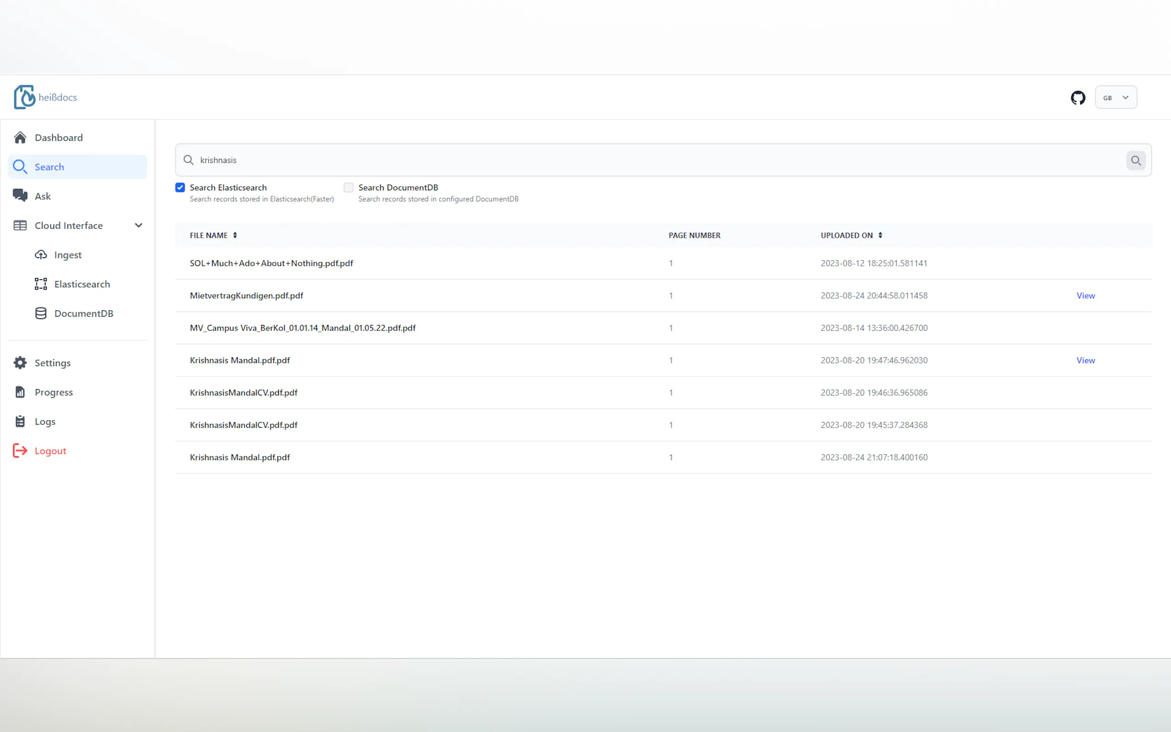Sort by Uploaded On column arrows

880,235
